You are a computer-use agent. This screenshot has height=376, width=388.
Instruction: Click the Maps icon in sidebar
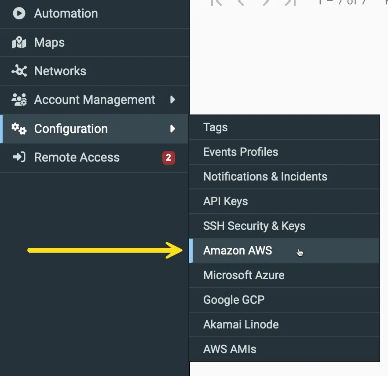click(x=19, y=42)
